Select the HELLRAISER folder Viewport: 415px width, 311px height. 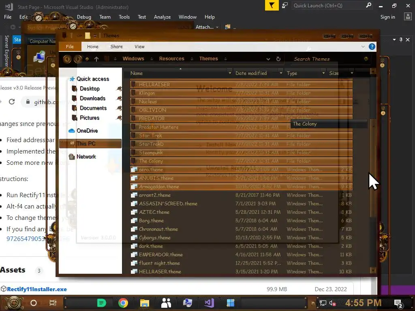(241, 84)
